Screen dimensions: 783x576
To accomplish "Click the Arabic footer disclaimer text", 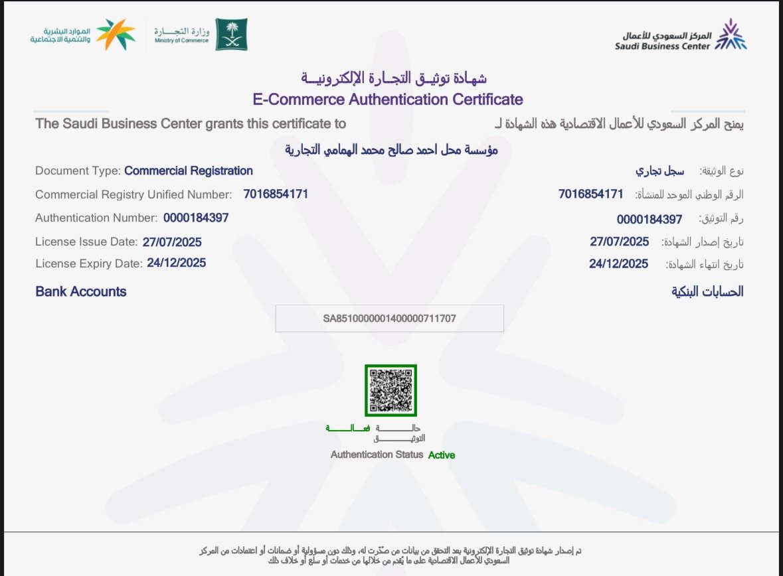I will (x=391, y=555).
